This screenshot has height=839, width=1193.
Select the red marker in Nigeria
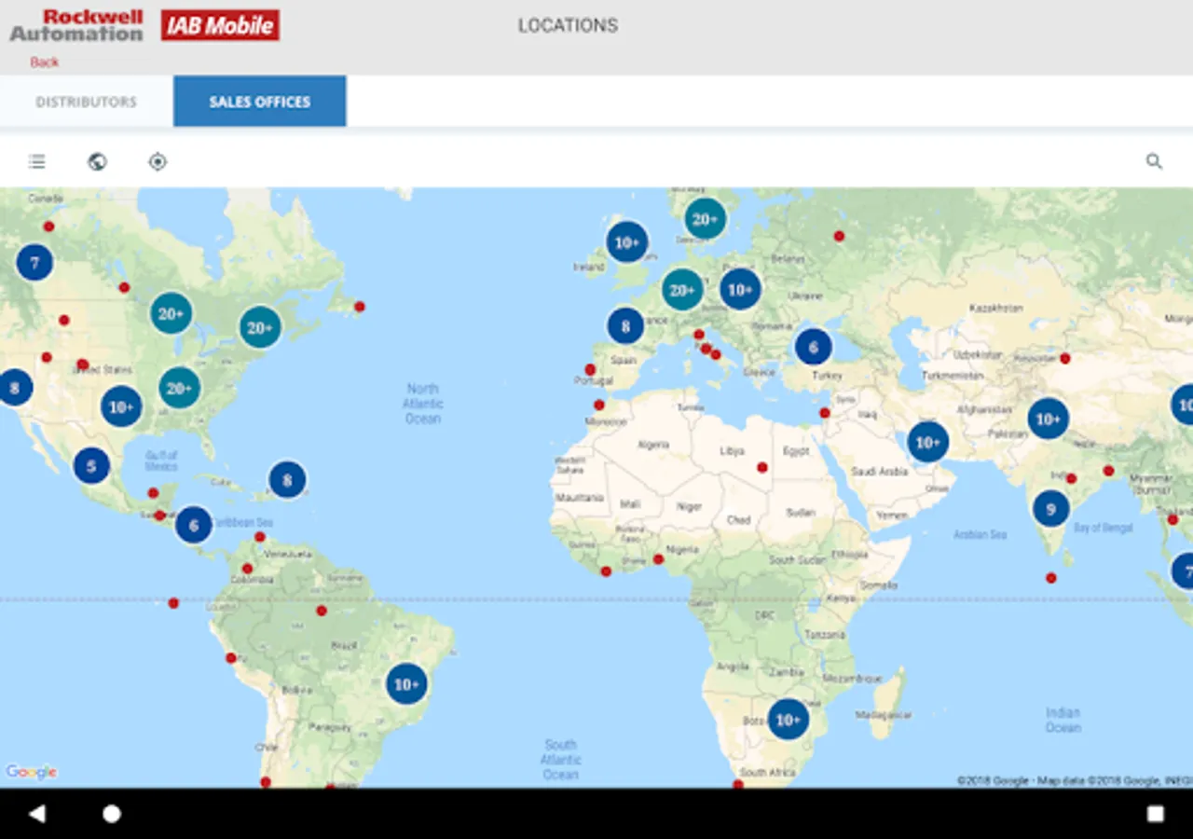coord(659,559)
